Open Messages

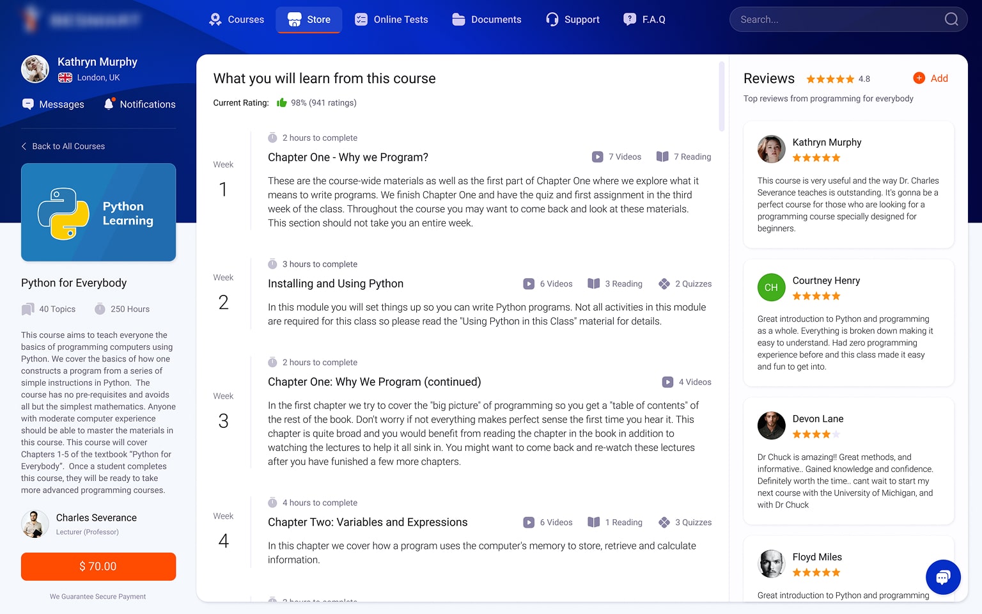pos(53,104)
